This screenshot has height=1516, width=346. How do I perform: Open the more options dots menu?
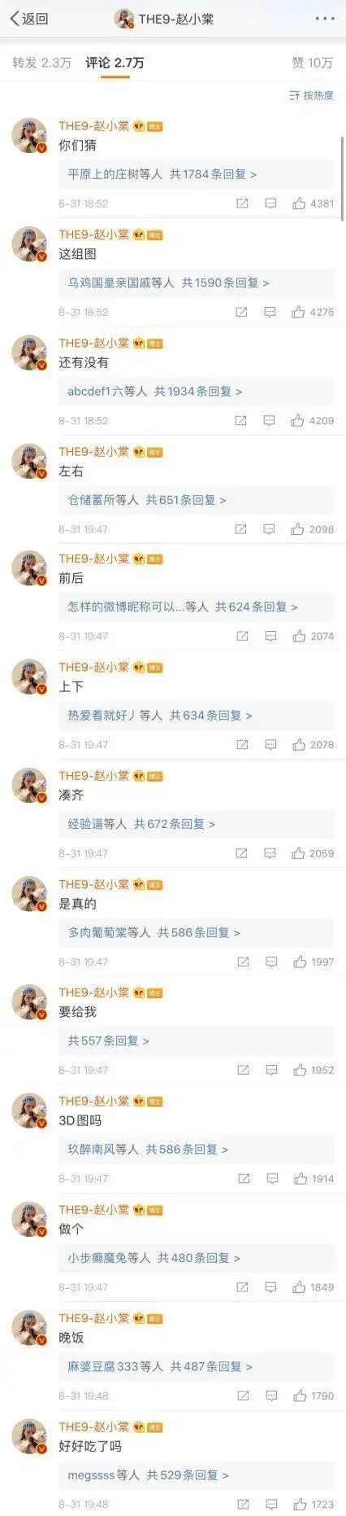[323, 19]
